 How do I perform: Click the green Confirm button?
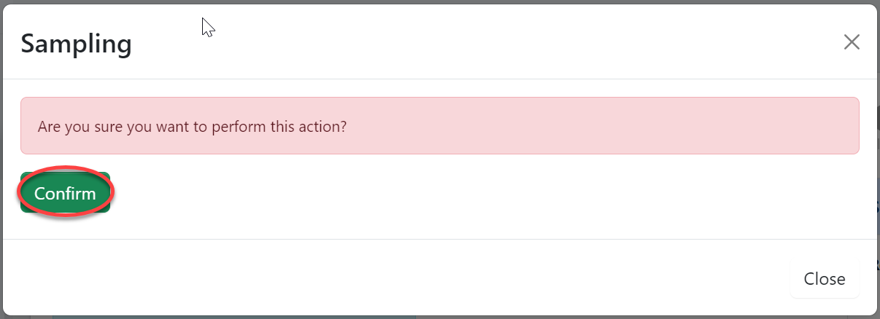point(65,193)
